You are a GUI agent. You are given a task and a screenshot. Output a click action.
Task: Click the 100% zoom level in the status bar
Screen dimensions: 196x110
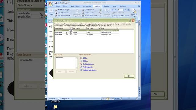117,99
